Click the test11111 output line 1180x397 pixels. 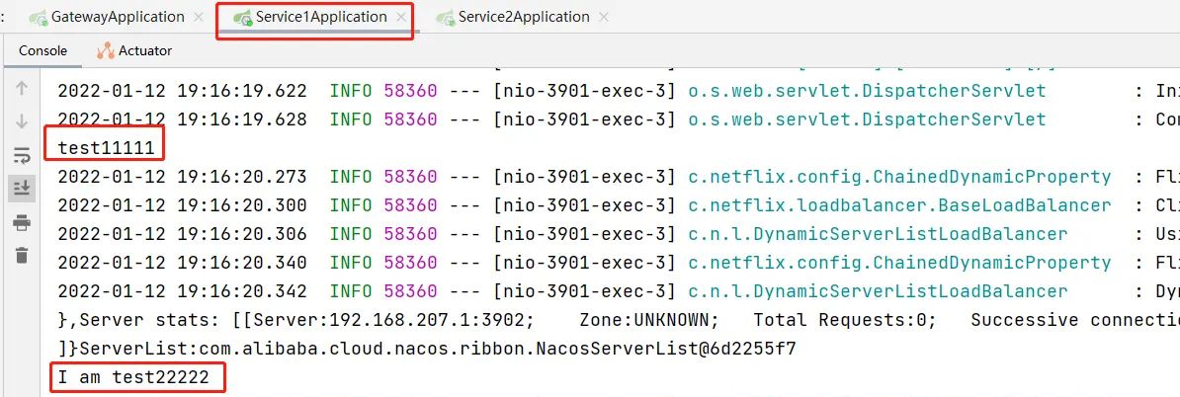(x=106, y=148)
